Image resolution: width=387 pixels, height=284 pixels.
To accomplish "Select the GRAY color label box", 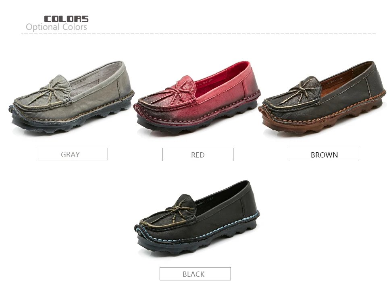I will tap(73, 154).
